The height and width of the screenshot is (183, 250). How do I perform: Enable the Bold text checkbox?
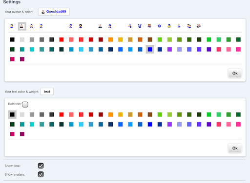coord(25,104)
